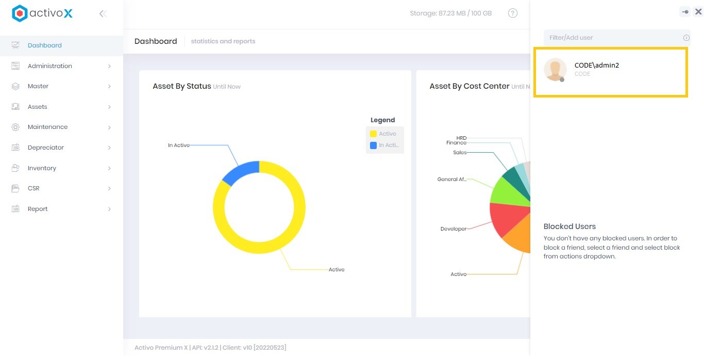This screenshot has width=704, height=359.
Task: Expand the Report submenu arrow
Action: 109,209
